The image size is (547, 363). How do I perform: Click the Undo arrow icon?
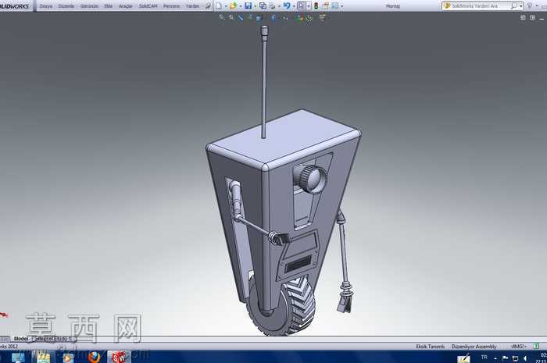click(x=287, y=5)
